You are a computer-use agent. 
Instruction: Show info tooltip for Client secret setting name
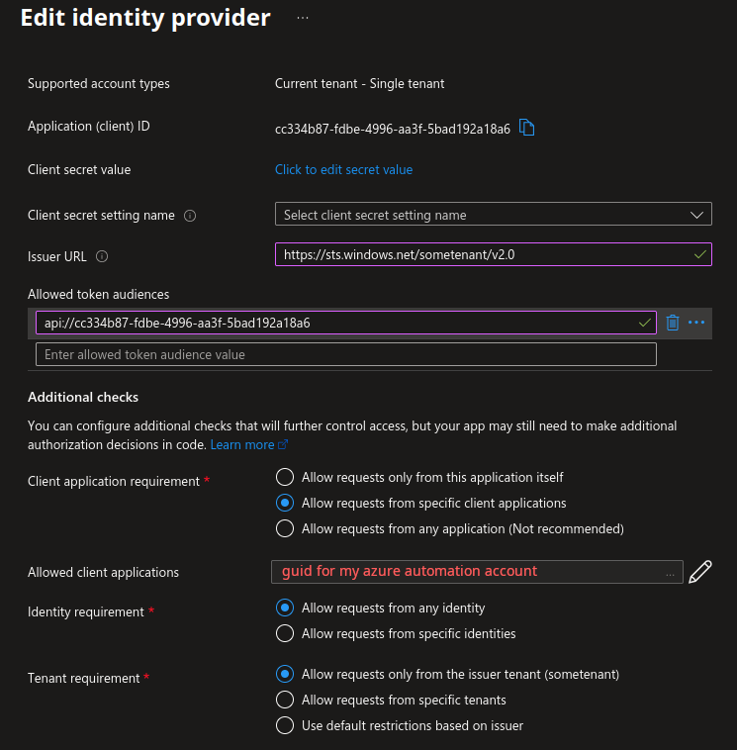190,216
